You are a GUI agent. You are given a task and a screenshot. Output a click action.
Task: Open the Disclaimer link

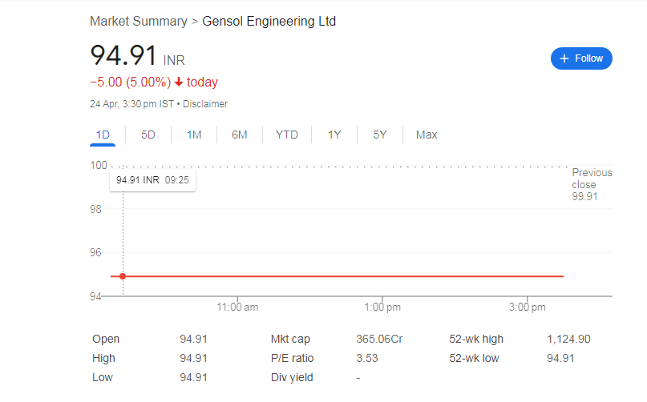(x=205, y=104)
